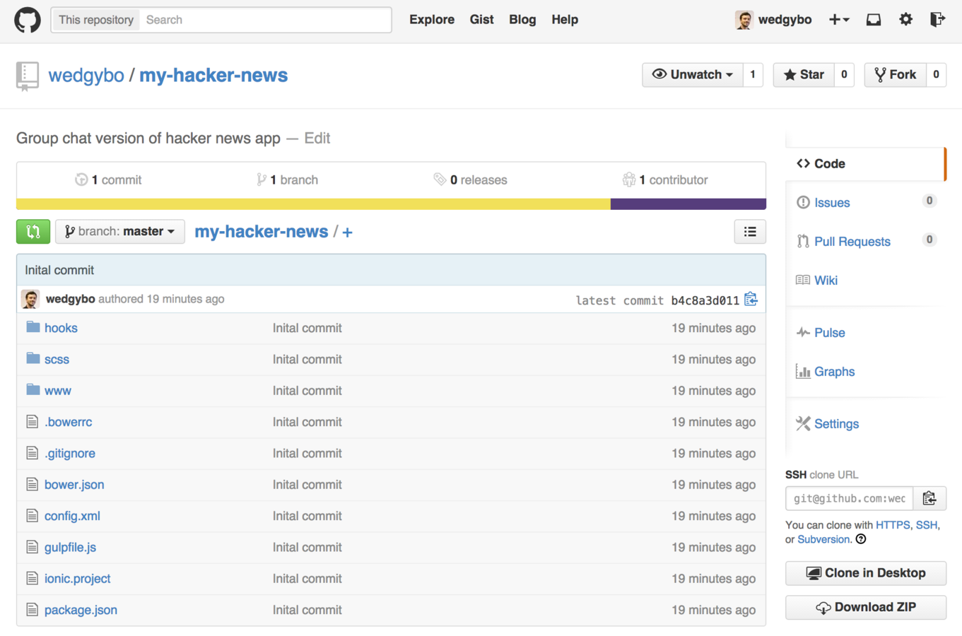Viewport: 962px width, 636px height.
Task: Open Help in top navigation
Action: (x=565, y=20)
